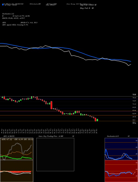Open the red RSI chart panel
The height and width of the screenshot is (182, 138).
point(121,171)
